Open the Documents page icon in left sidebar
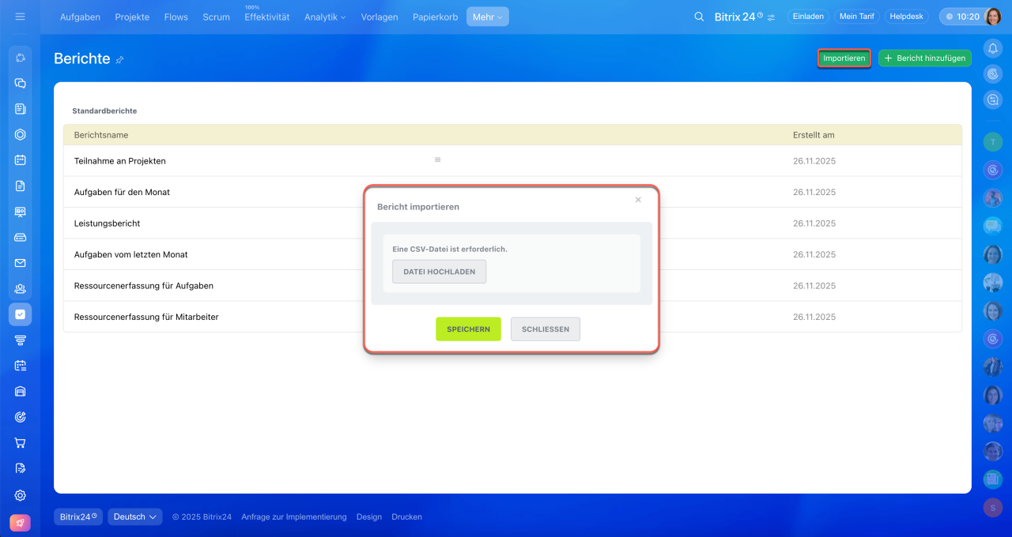Screen dimensions: 1012x537 [x=21, y=186]
